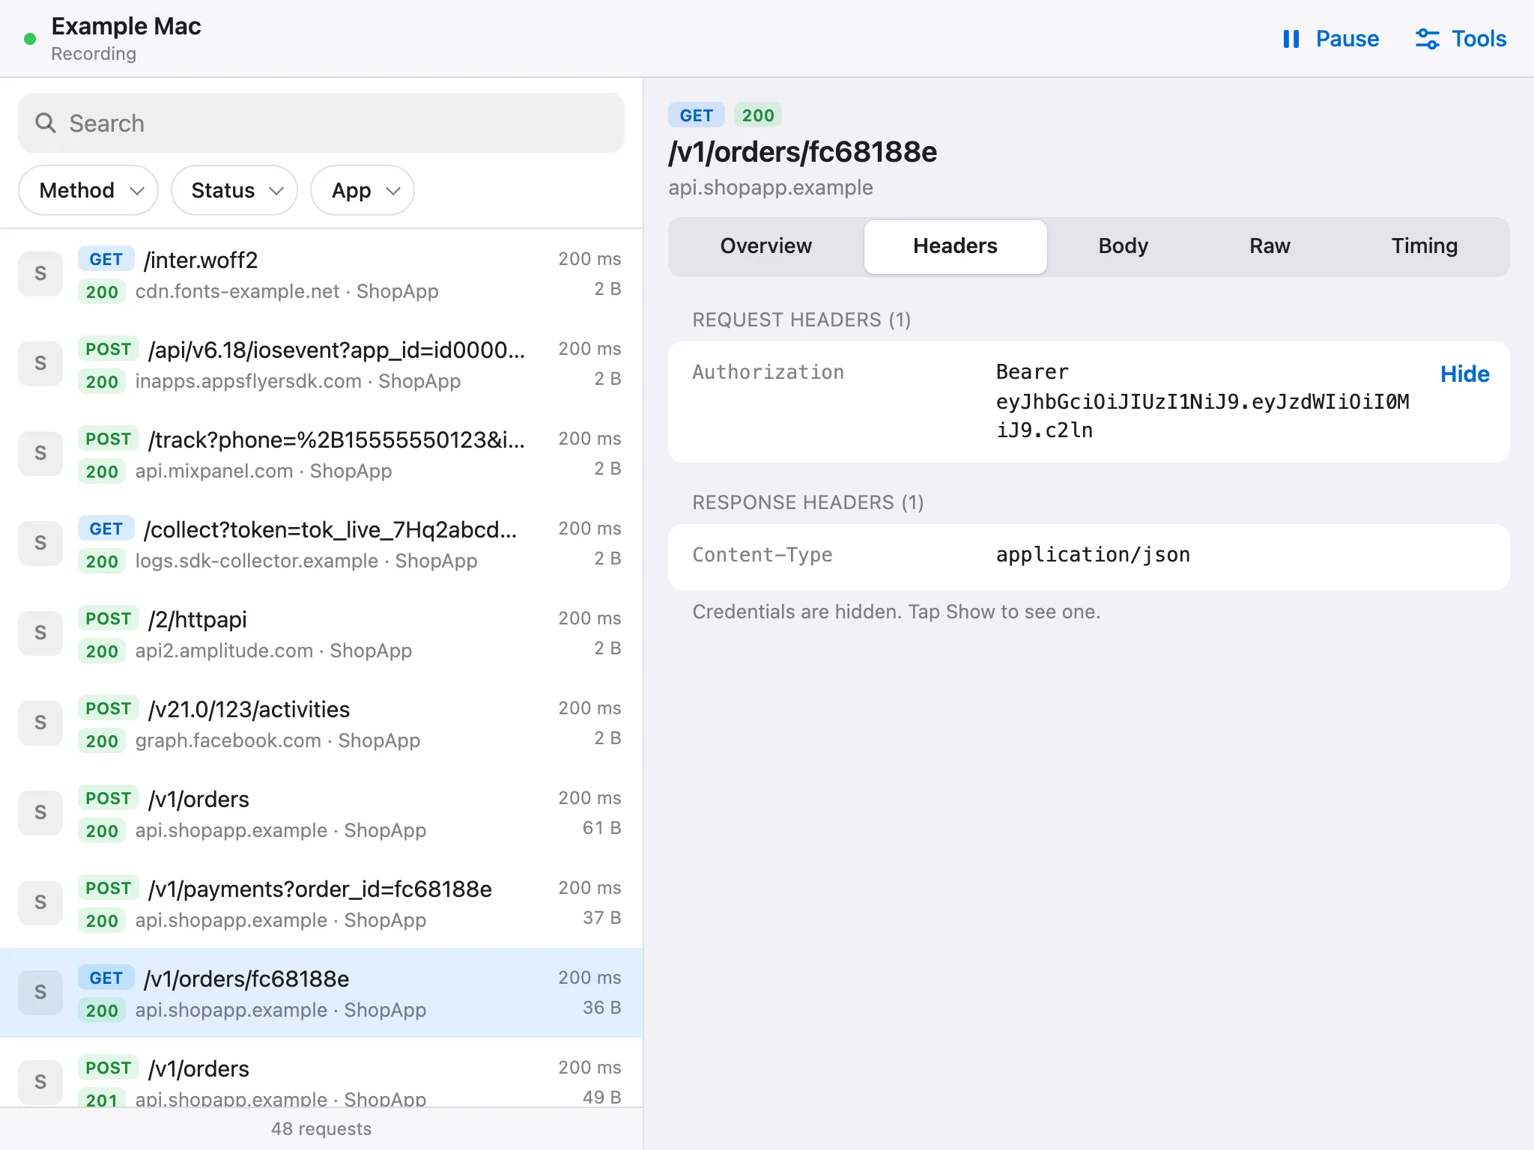
Task: Click the Pause recording icon
Action: (x=1291, y=39)
